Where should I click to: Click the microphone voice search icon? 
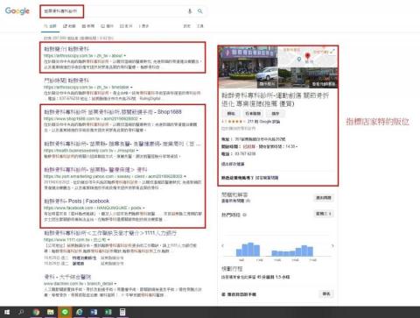coord(190,11)
